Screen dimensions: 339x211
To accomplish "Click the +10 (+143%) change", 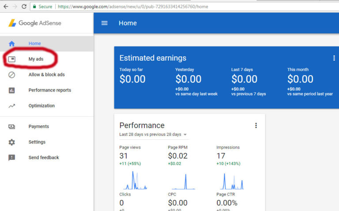I will coord(229,164).
